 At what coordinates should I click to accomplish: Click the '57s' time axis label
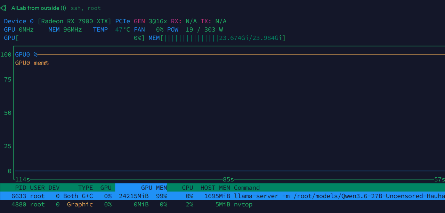pos(439,179)
